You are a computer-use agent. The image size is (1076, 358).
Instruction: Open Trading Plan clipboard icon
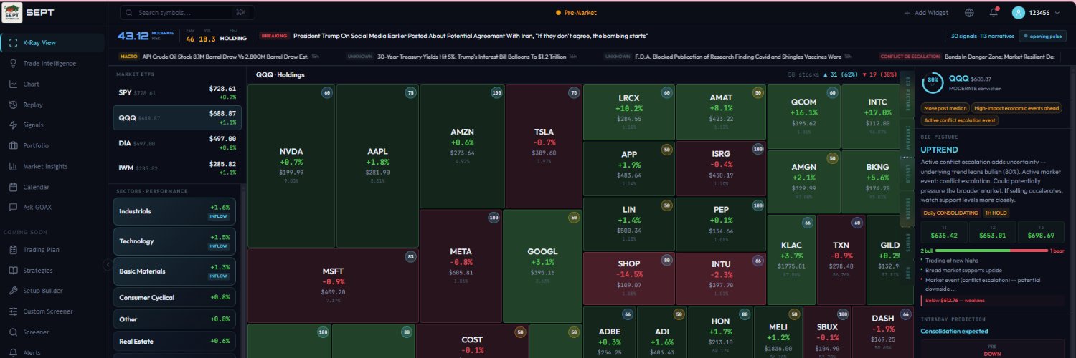point(14,250)
